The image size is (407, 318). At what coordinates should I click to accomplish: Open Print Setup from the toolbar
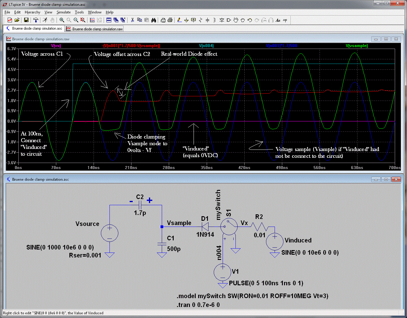[x=163, y=20]
